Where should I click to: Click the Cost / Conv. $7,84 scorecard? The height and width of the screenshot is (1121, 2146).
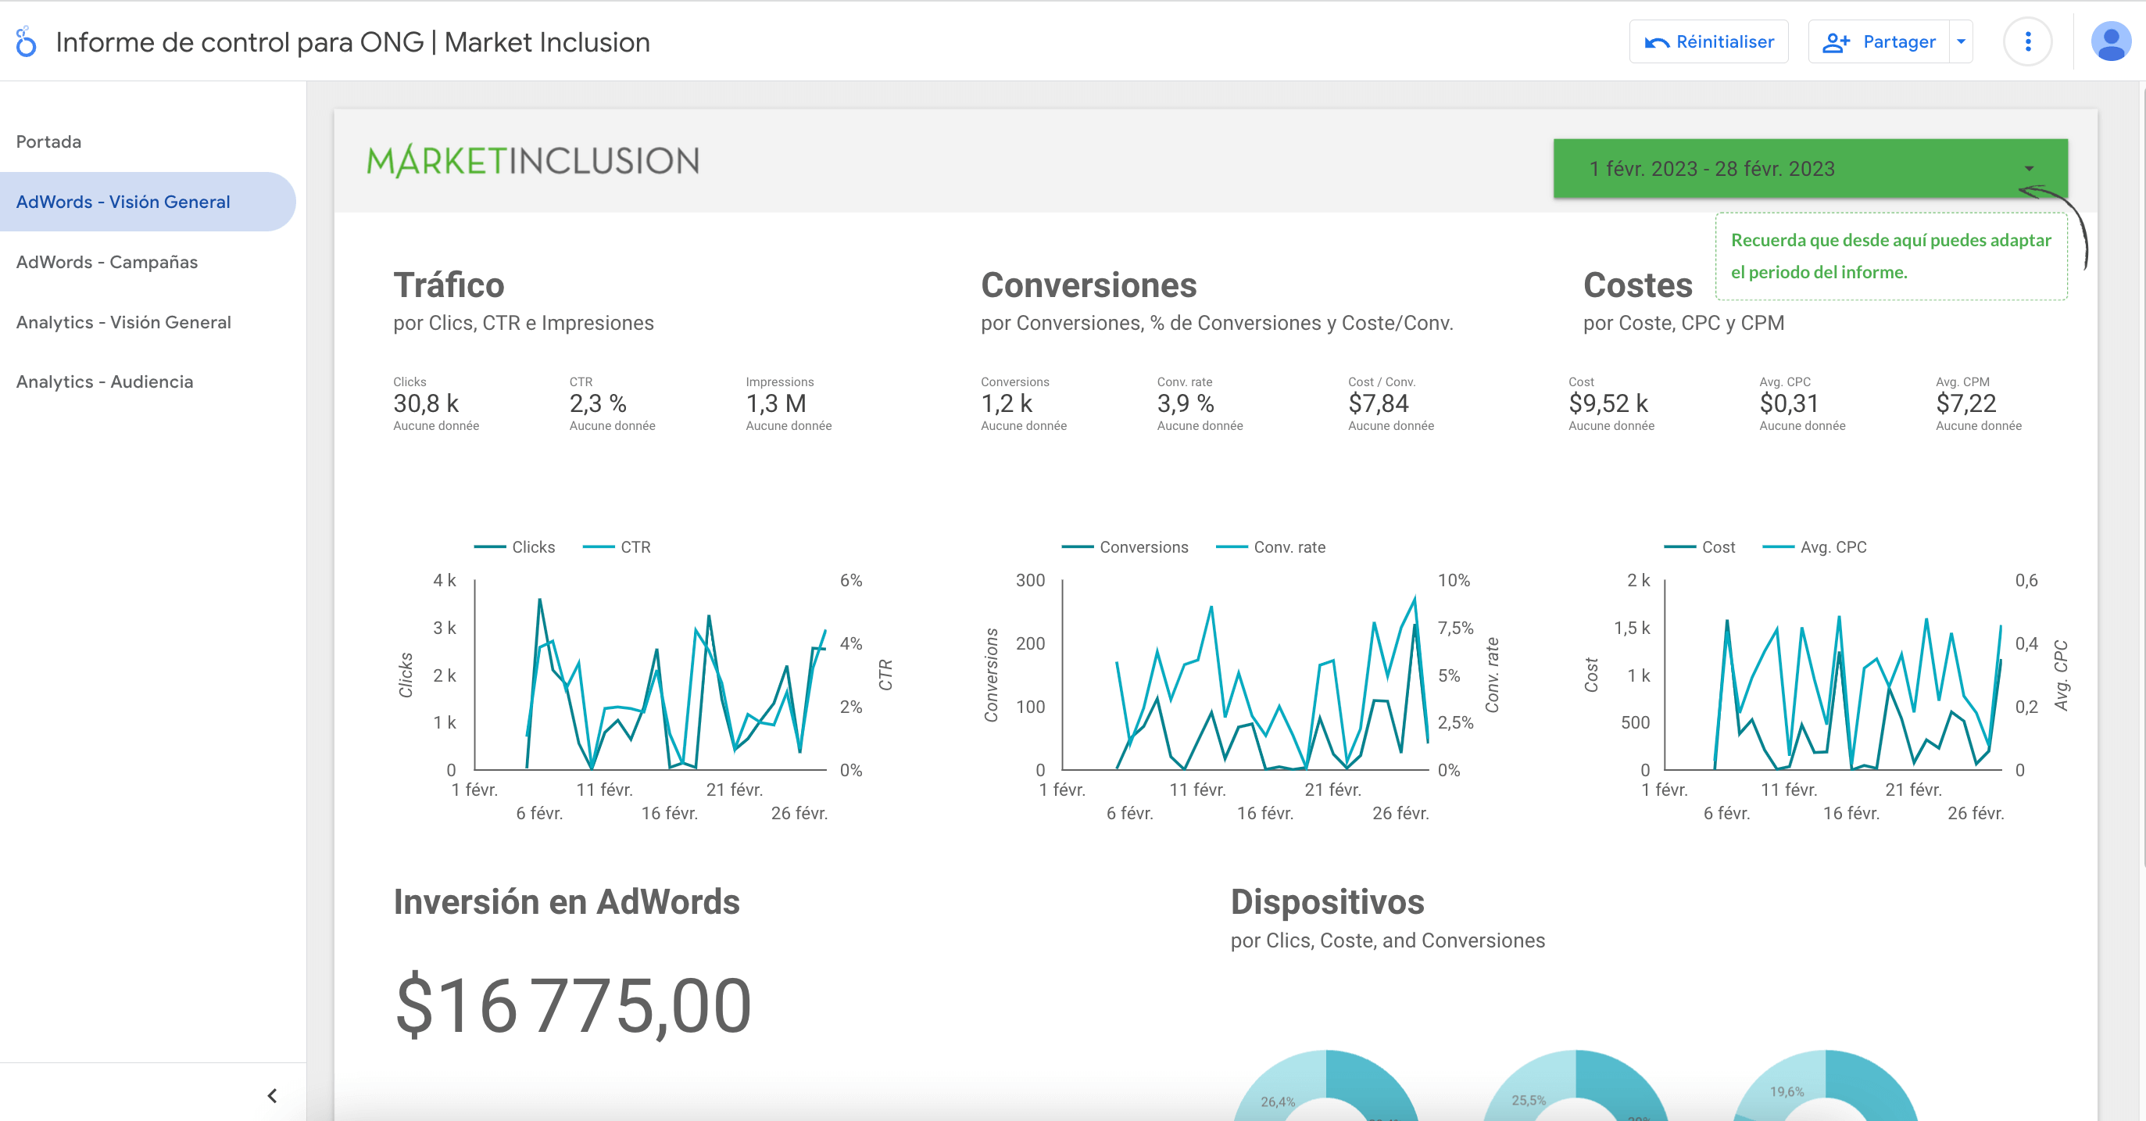pos(1391,404)
